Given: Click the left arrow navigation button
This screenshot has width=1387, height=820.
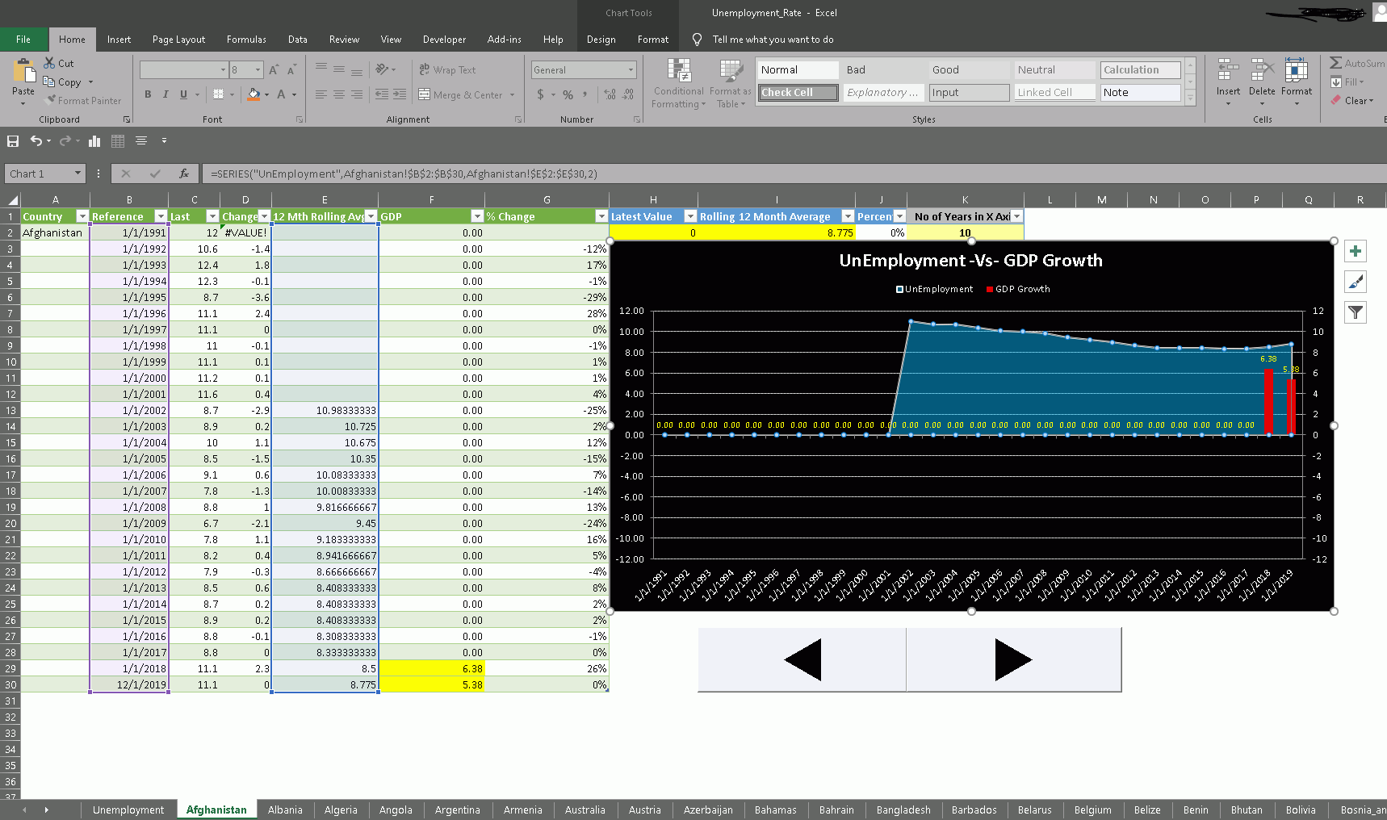Looking at the screenshot, I should tap(802, 660).
